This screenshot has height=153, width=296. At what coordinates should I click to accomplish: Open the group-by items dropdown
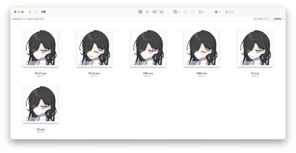177,12
